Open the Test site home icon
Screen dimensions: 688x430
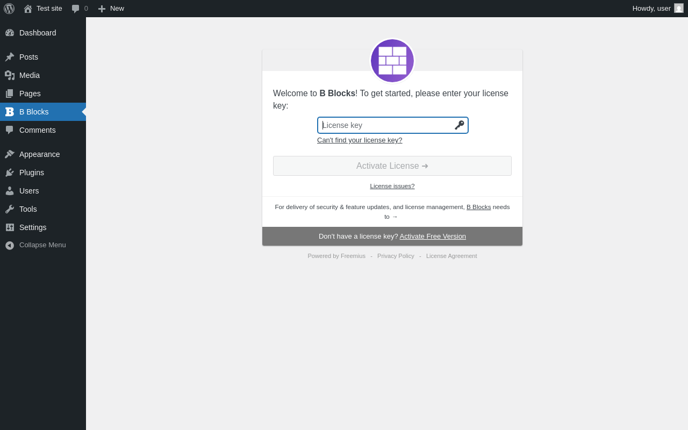coord(28,9)
